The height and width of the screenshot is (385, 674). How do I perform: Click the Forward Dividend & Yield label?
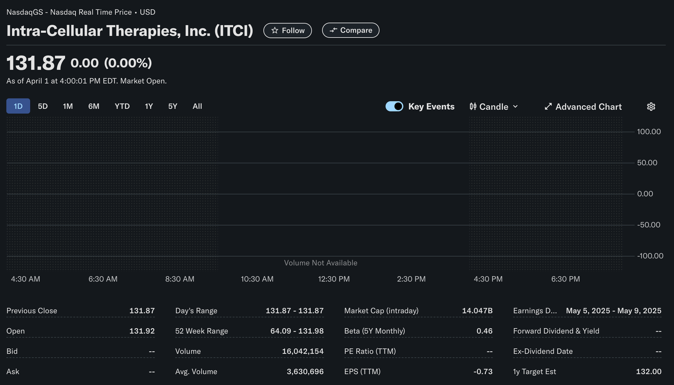(556, 331)
